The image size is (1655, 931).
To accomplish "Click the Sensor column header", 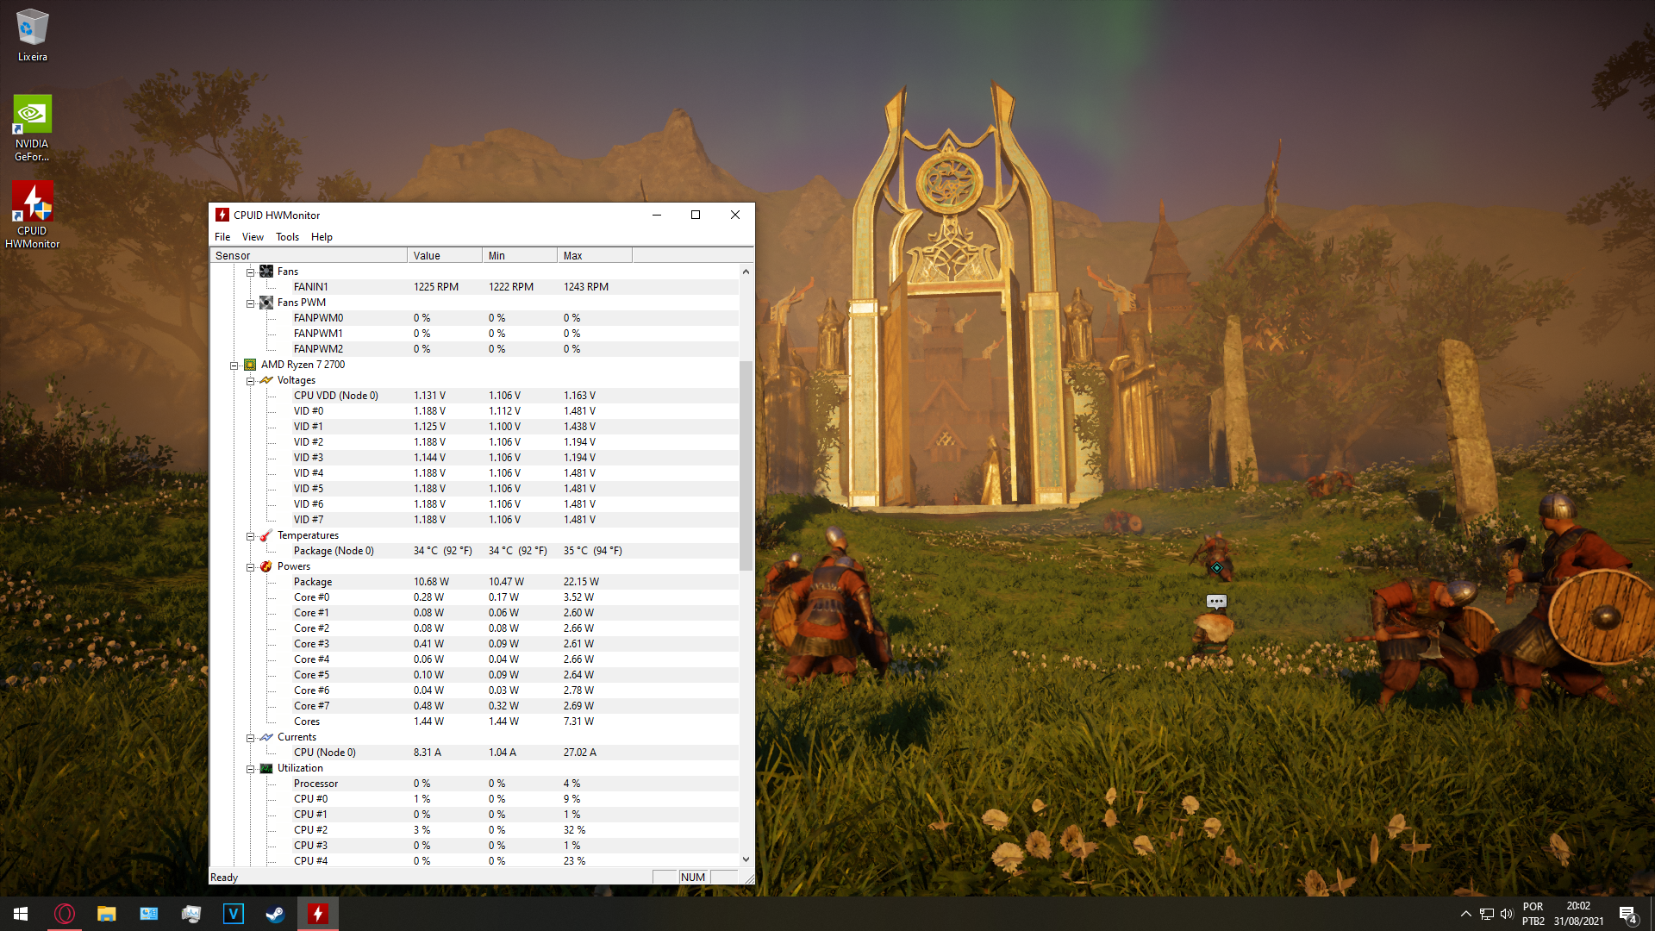I will click(x=309, y=255).
